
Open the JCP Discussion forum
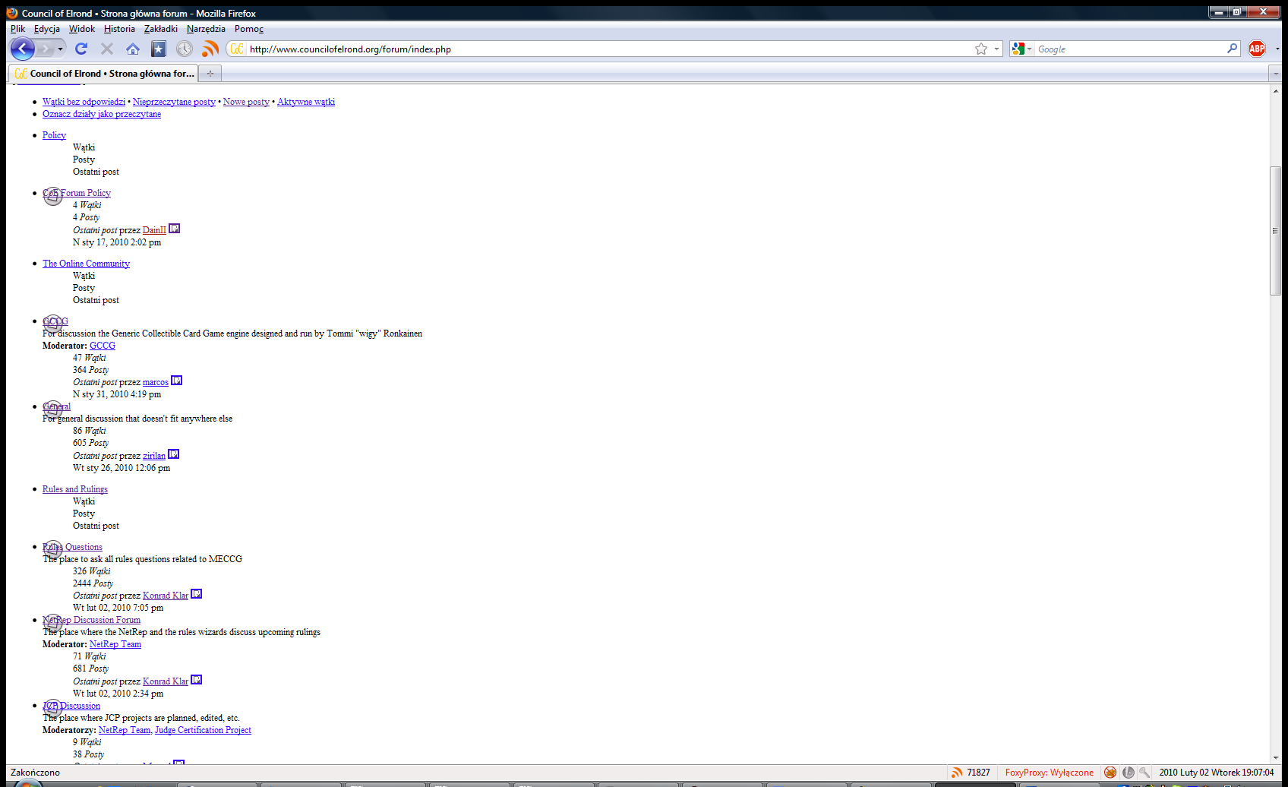click(71, 706)
